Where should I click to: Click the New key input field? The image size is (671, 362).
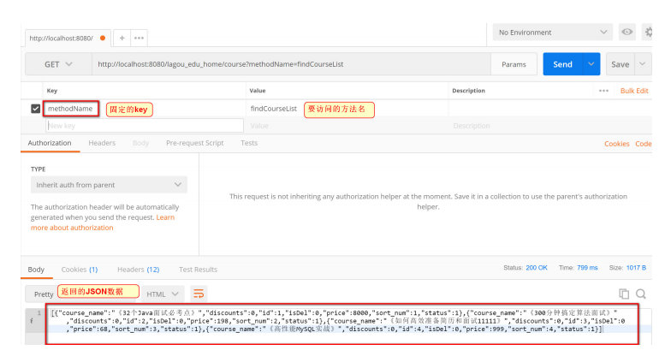144,125
